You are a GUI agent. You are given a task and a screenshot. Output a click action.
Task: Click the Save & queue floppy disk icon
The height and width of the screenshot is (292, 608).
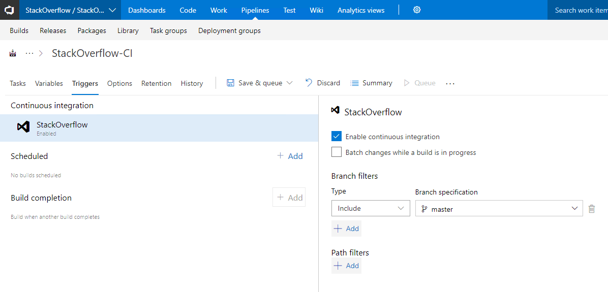pos(230,83)
